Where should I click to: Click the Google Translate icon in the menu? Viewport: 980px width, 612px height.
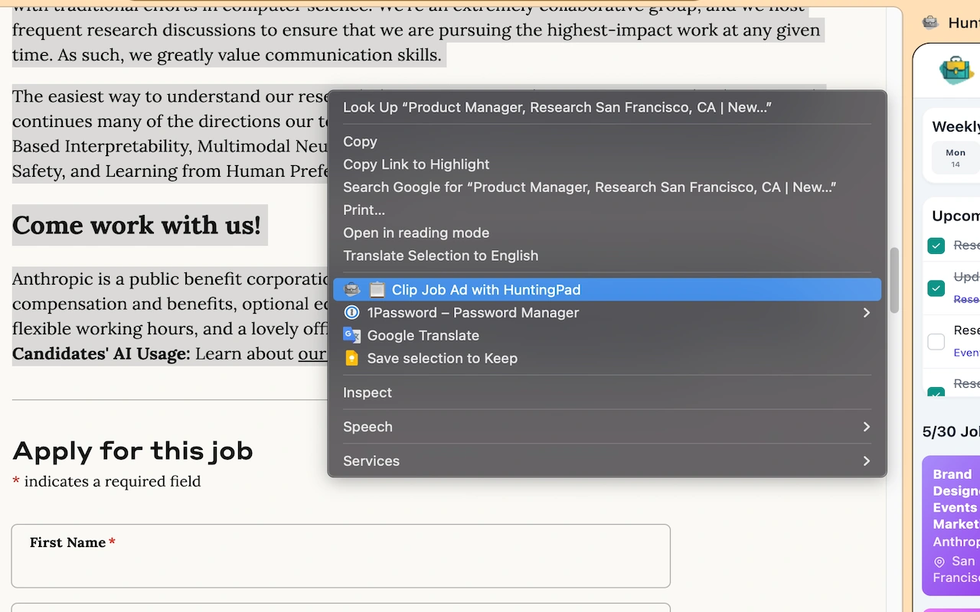[351, 335]
